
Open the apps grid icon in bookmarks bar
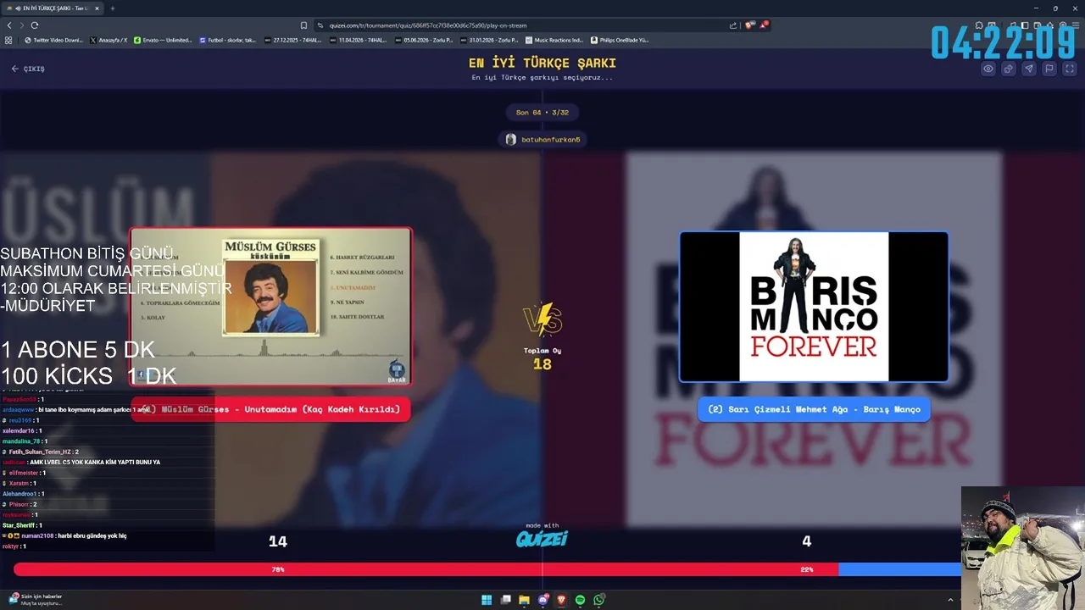[x=8, y=40]
